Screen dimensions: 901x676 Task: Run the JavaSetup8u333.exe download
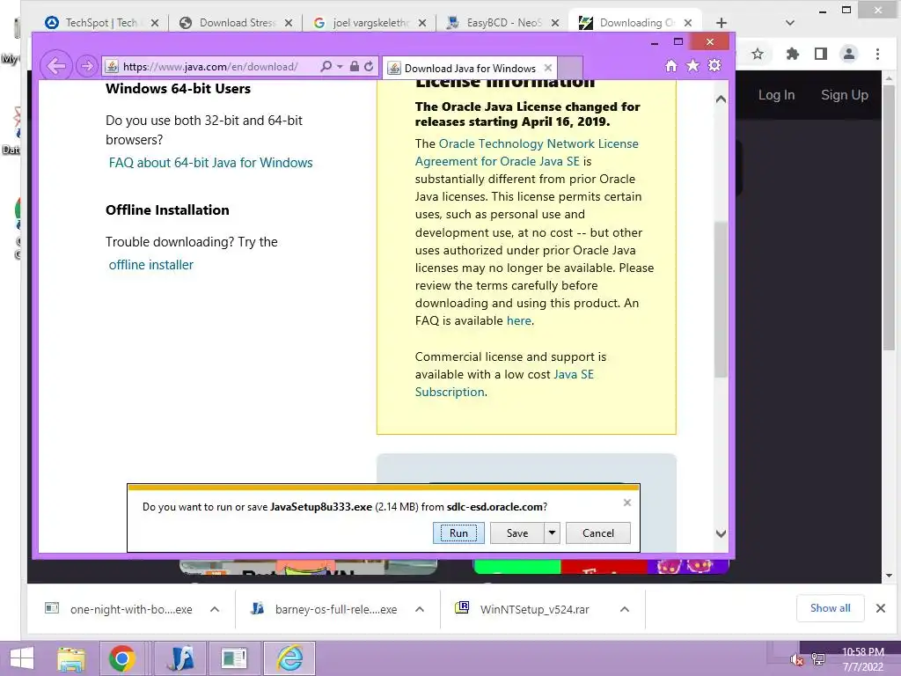click(458, 533)
